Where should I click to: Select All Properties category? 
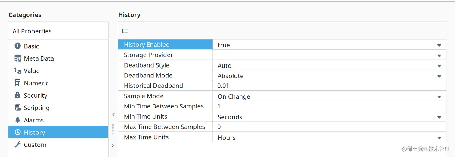coord(32,31)
